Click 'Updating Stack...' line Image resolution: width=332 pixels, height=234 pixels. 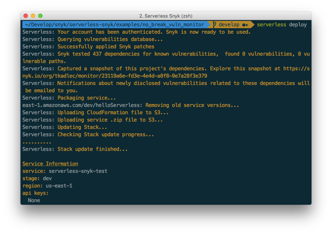point(64,127)
